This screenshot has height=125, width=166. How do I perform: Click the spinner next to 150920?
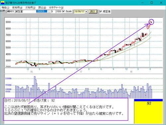click(49, 11)
